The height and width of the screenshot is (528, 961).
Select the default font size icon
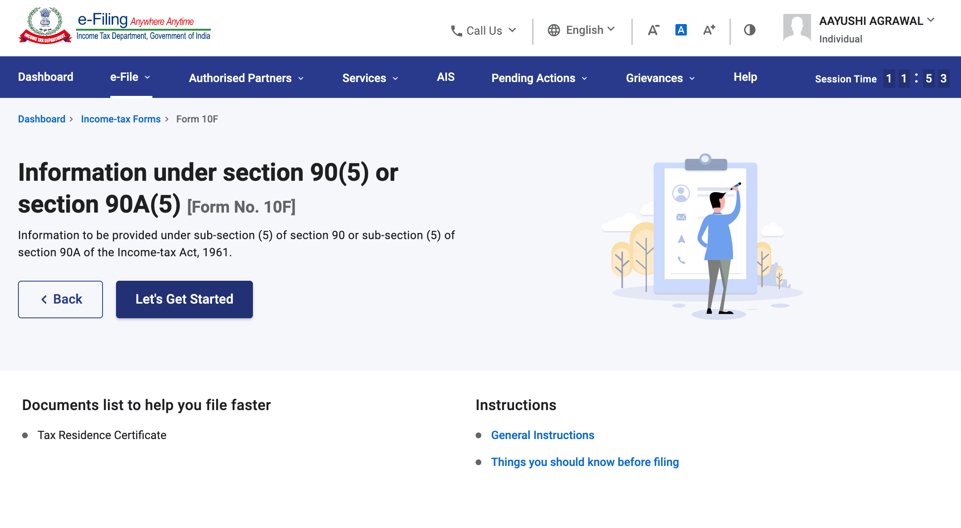681,30
